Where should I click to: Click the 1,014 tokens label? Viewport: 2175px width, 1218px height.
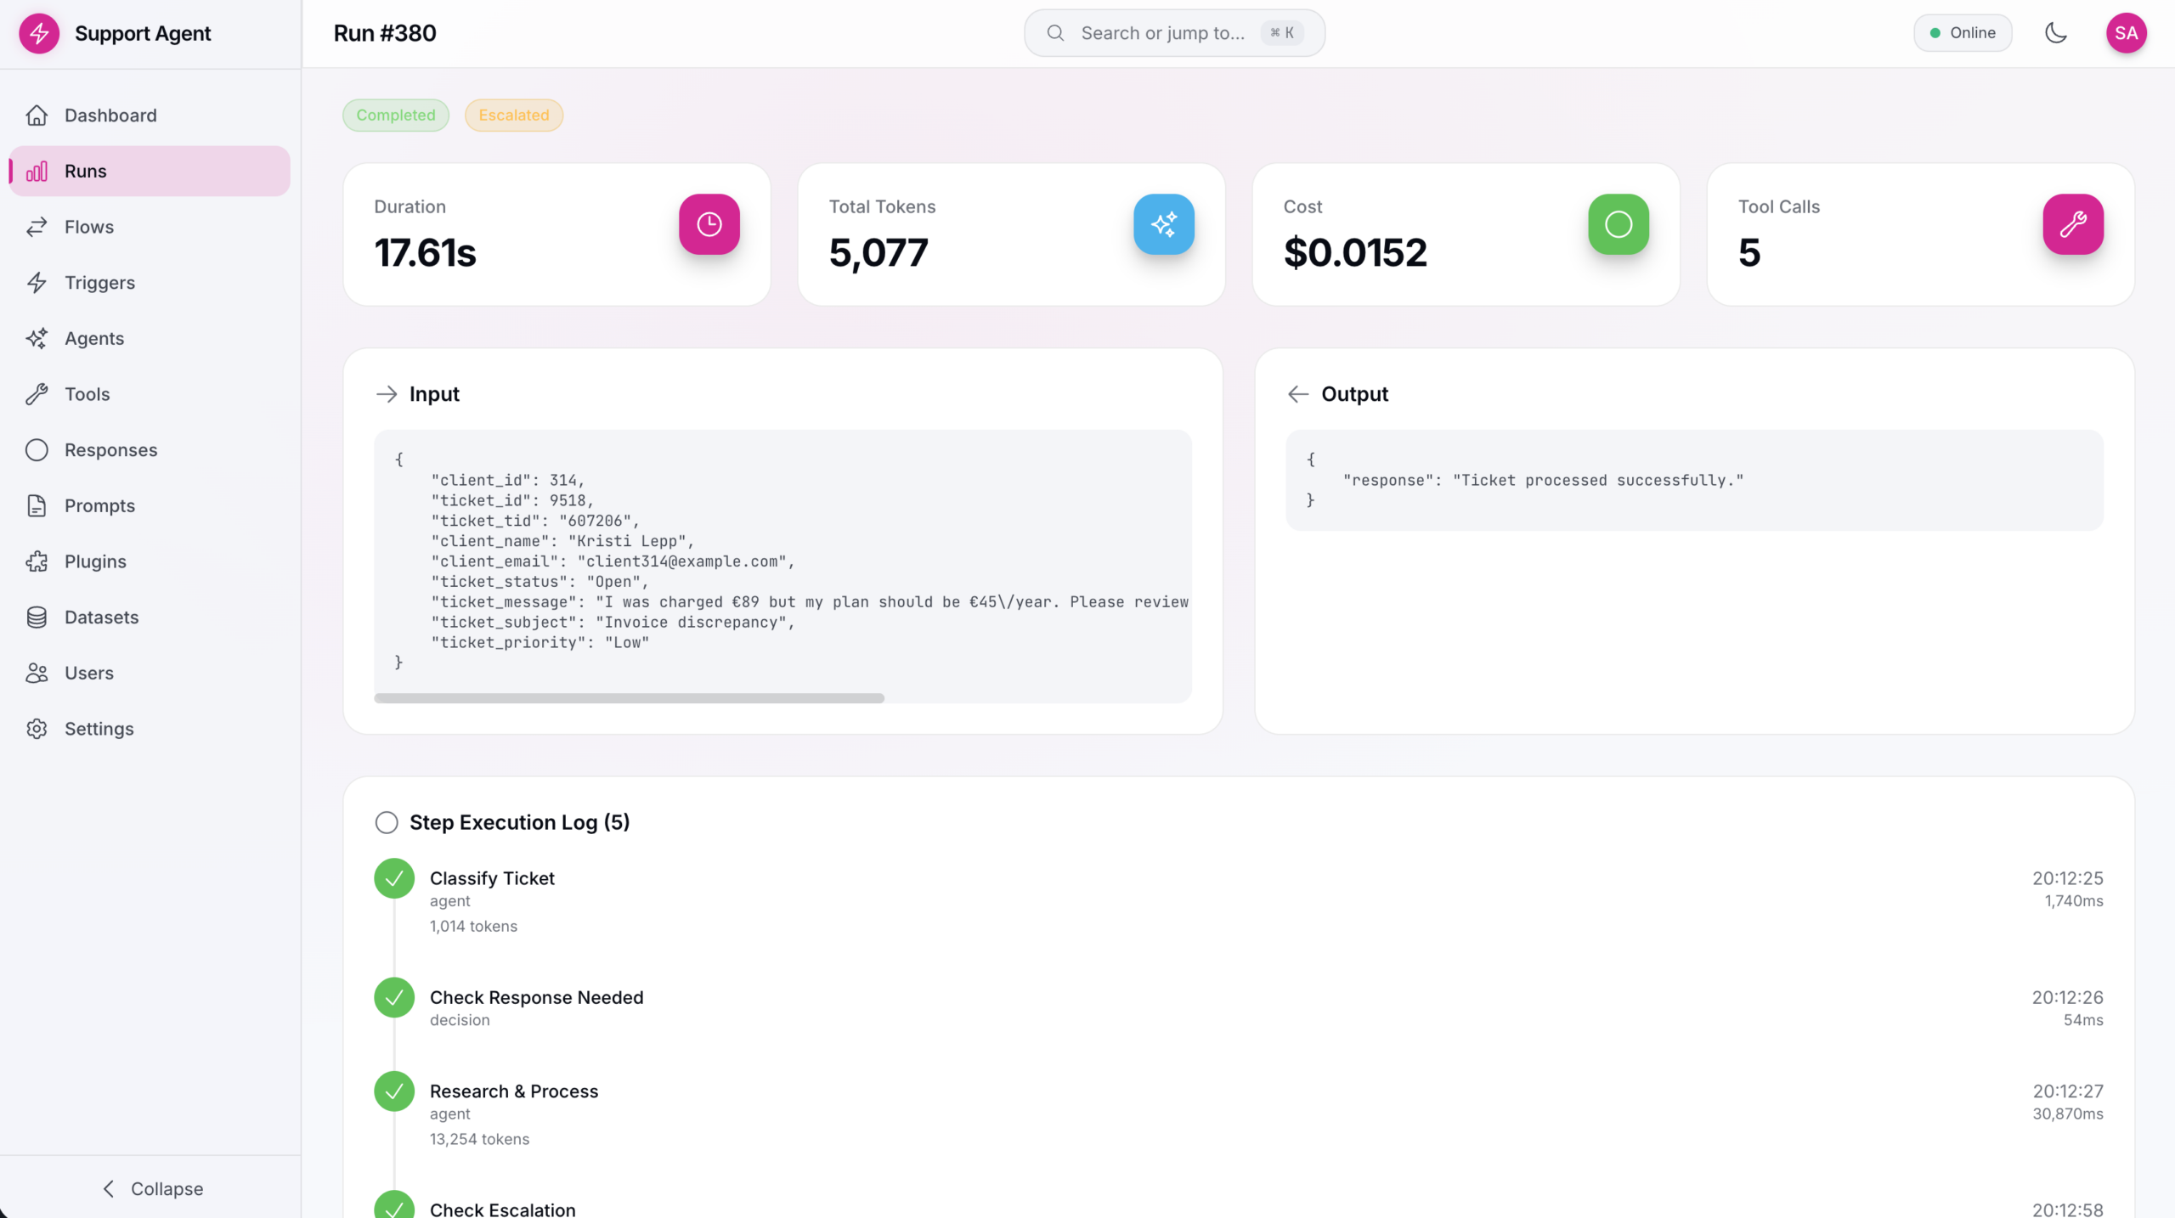click(474, 927)
